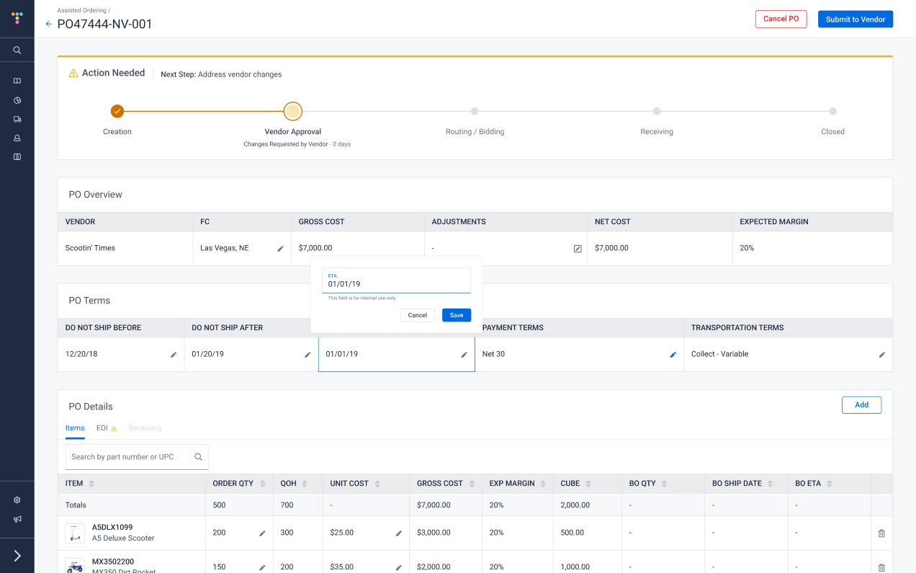This screenshot has width=916, height=573.
Task: Switch to the Items tab
Action: [x=75, y=428]
